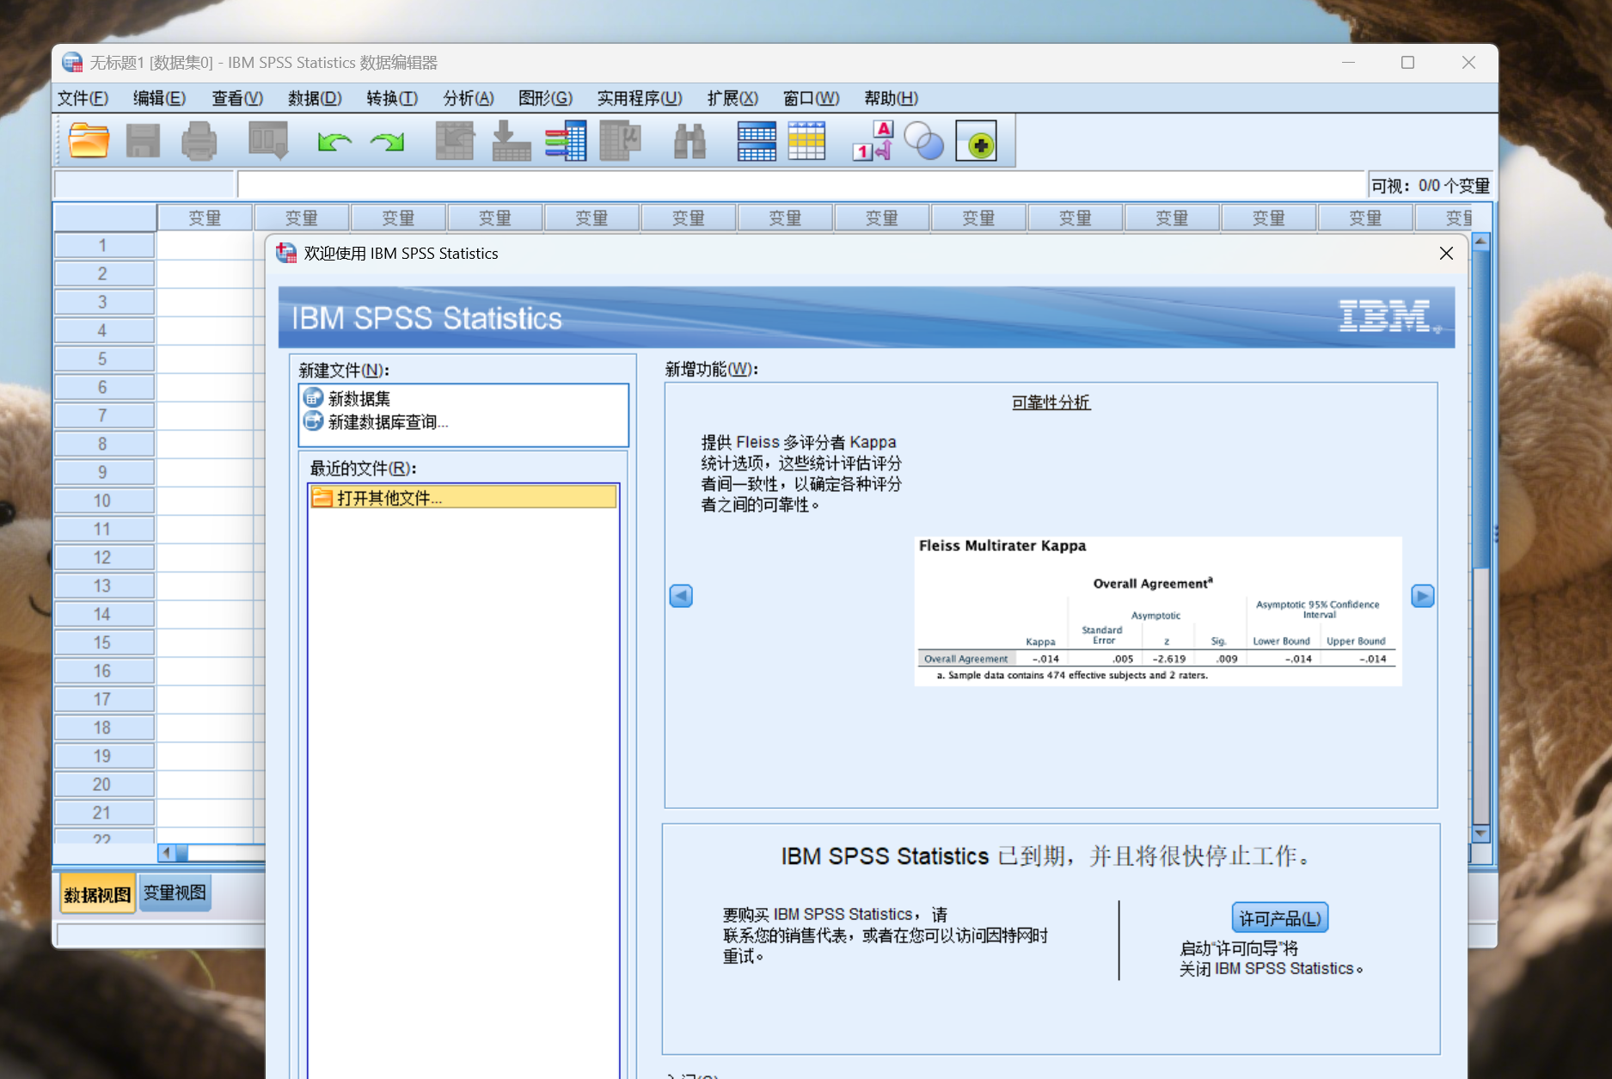Click the 可靠性分析 link
The image size is (1612, 1079).
point(1051,402)
